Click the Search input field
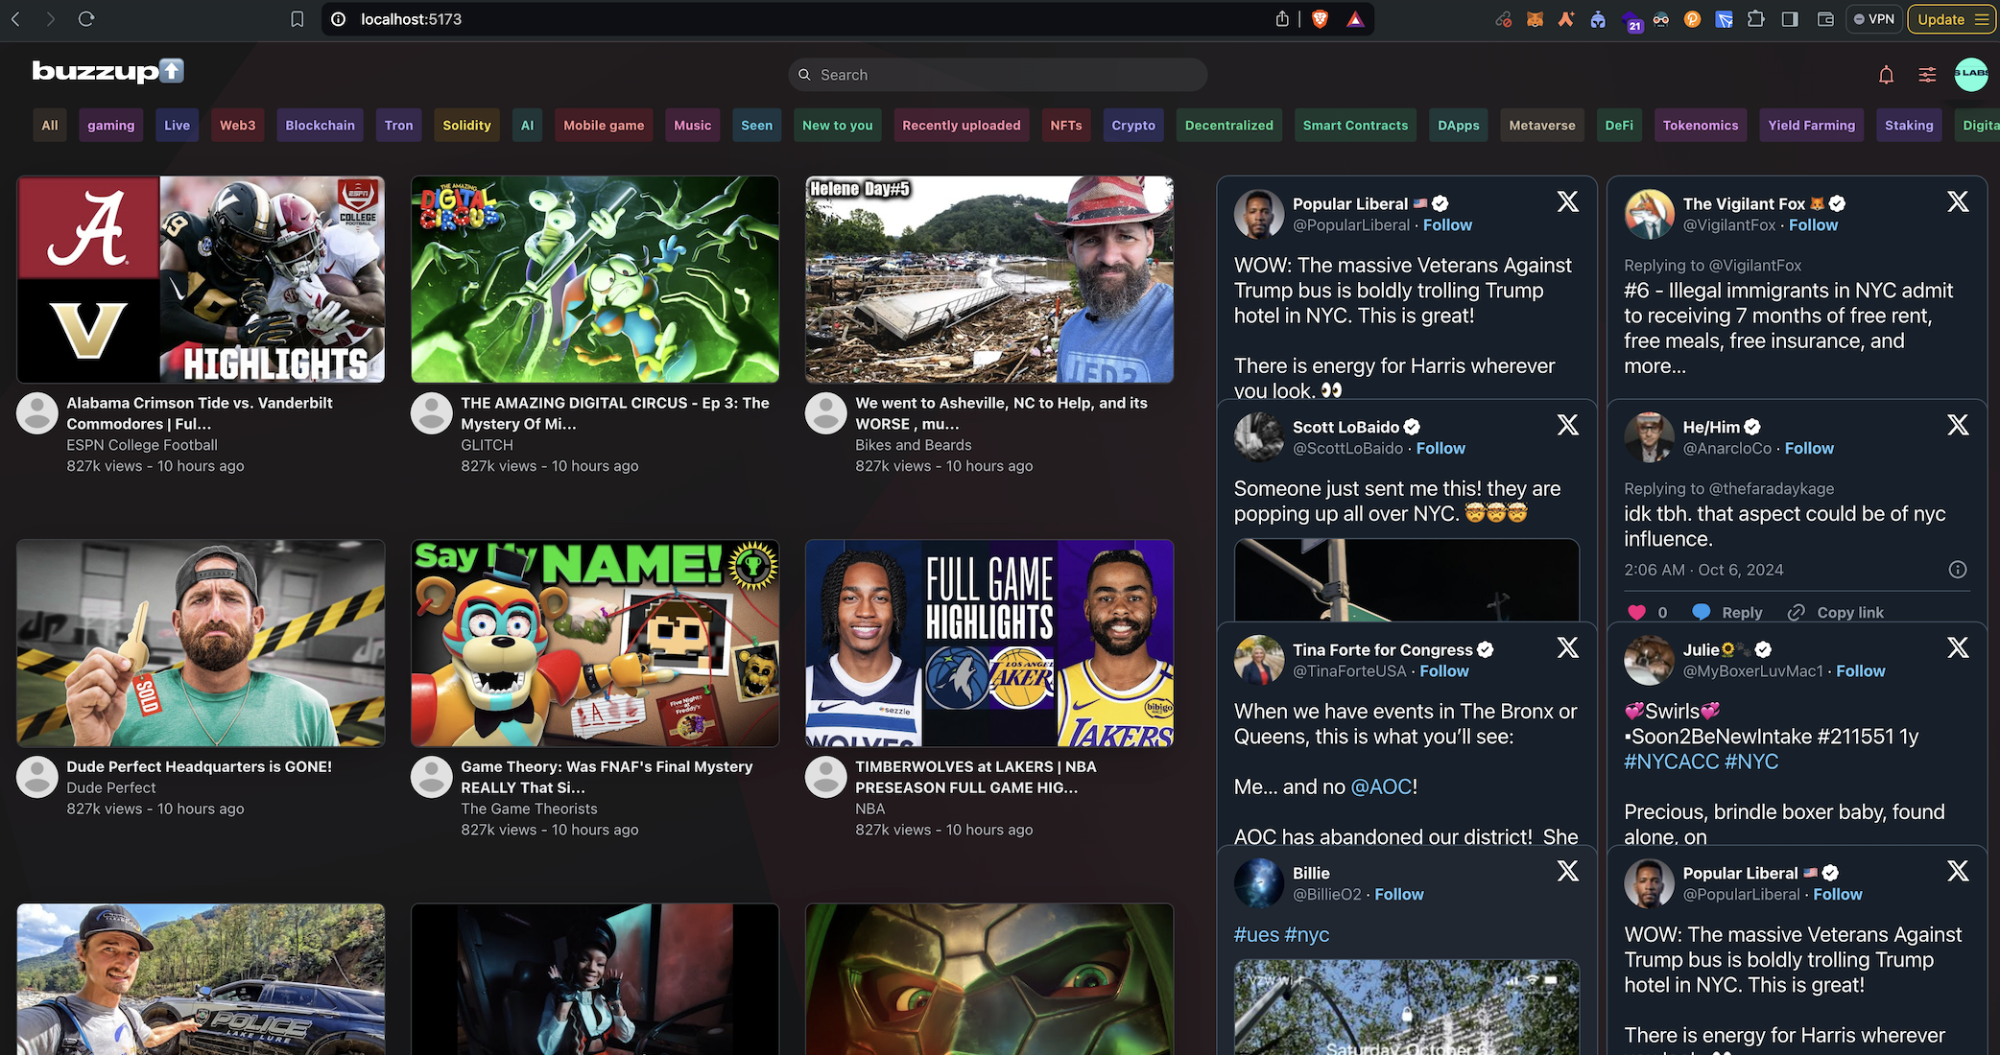The height and width of the screenshot is (1055, 2000). click(998, 75)
